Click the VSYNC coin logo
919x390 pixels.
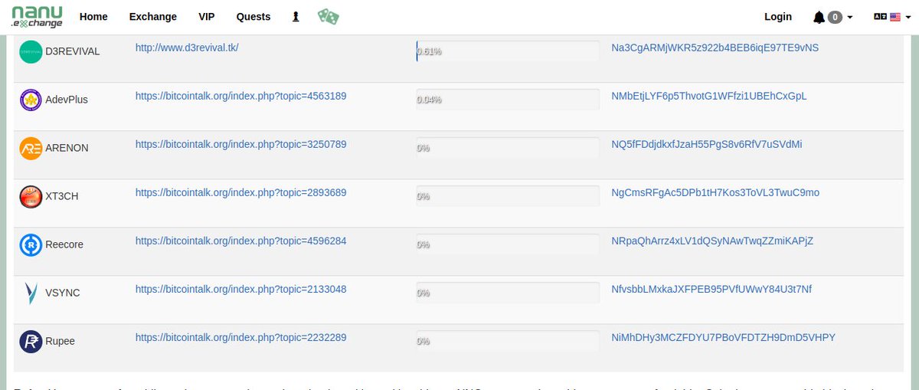click(31, 293)
